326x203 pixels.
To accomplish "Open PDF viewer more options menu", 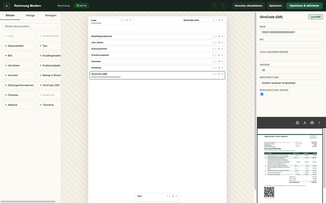I will click(x=319, y=123).
